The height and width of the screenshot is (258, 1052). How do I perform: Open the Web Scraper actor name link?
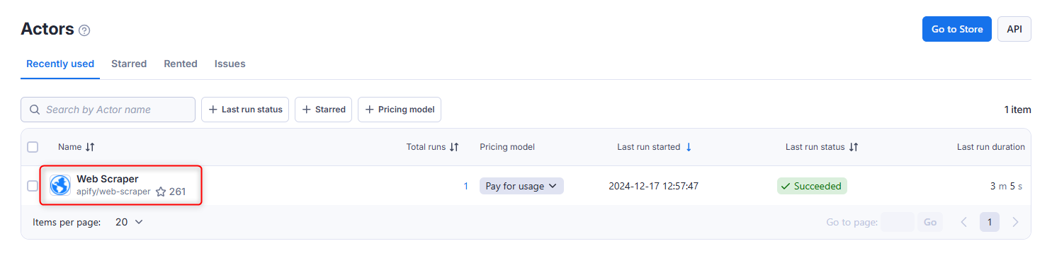(108, 179)
